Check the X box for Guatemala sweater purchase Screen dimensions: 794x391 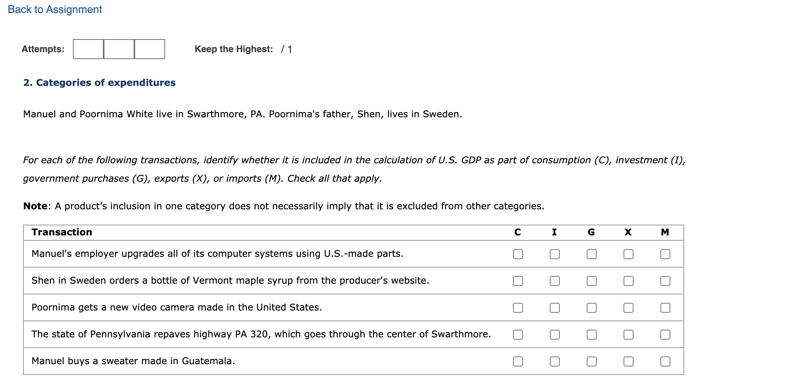pos(628,361)
